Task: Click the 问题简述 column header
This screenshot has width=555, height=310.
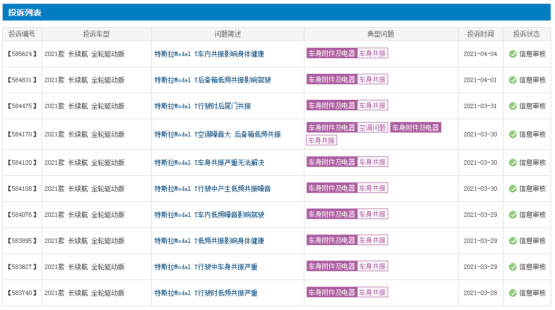Action: coord(227,34)
